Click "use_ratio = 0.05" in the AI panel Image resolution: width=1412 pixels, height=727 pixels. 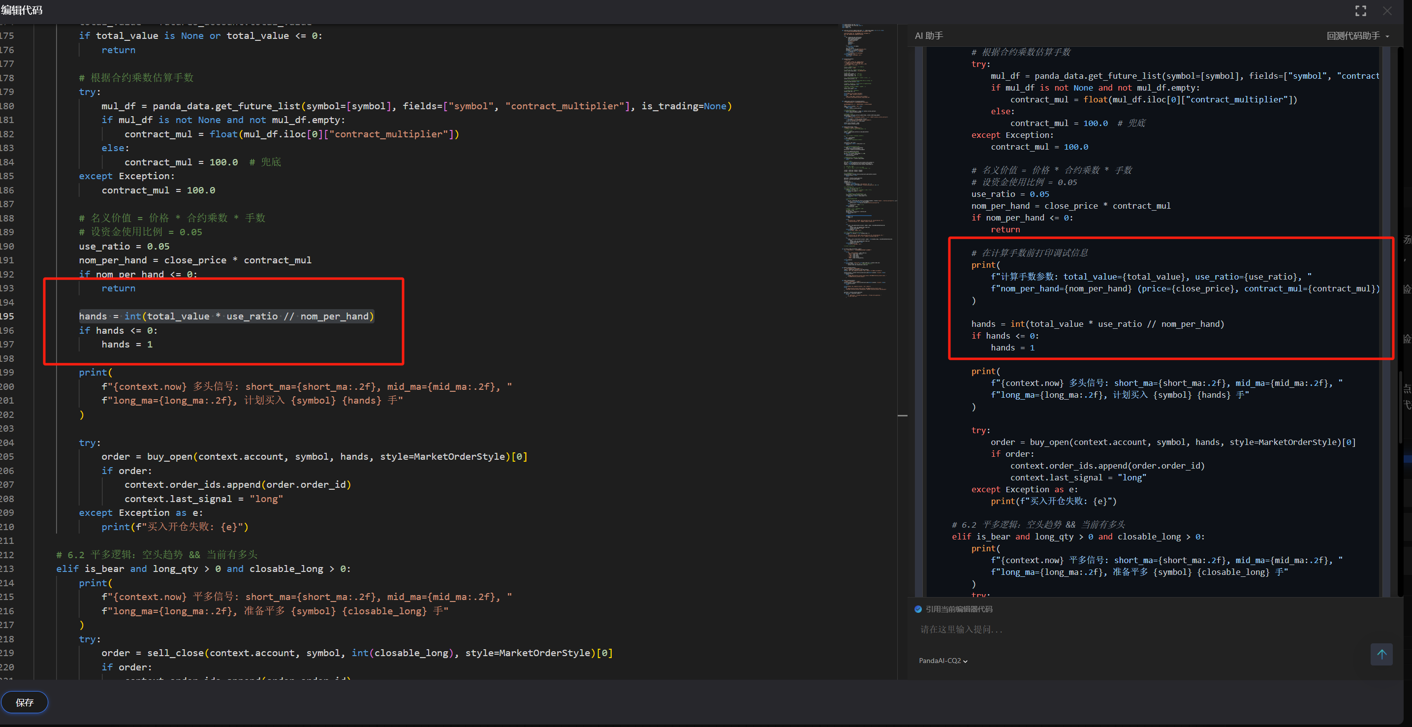click(x=1010, y=194)
